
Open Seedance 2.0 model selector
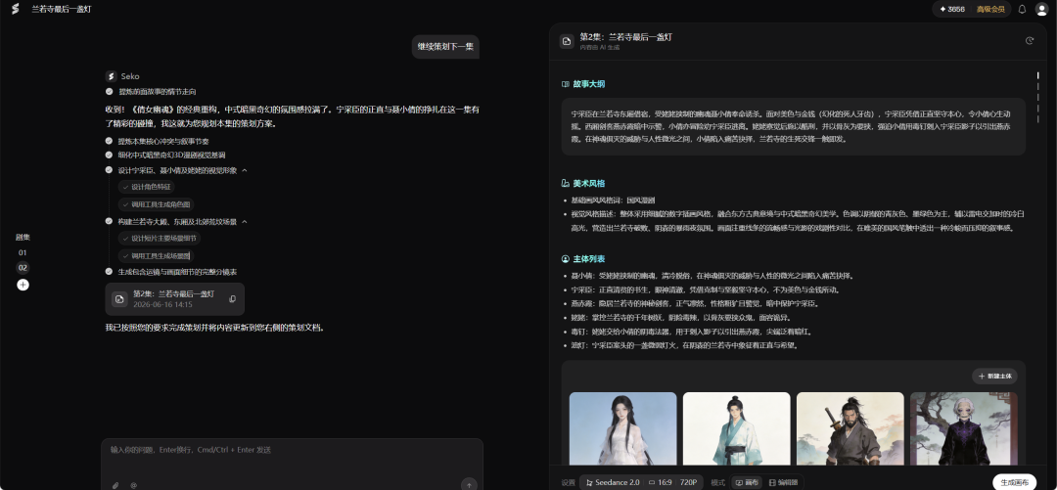[612, 482]
